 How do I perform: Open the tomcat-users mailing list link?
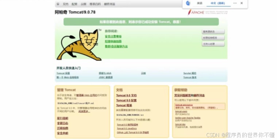181,112
